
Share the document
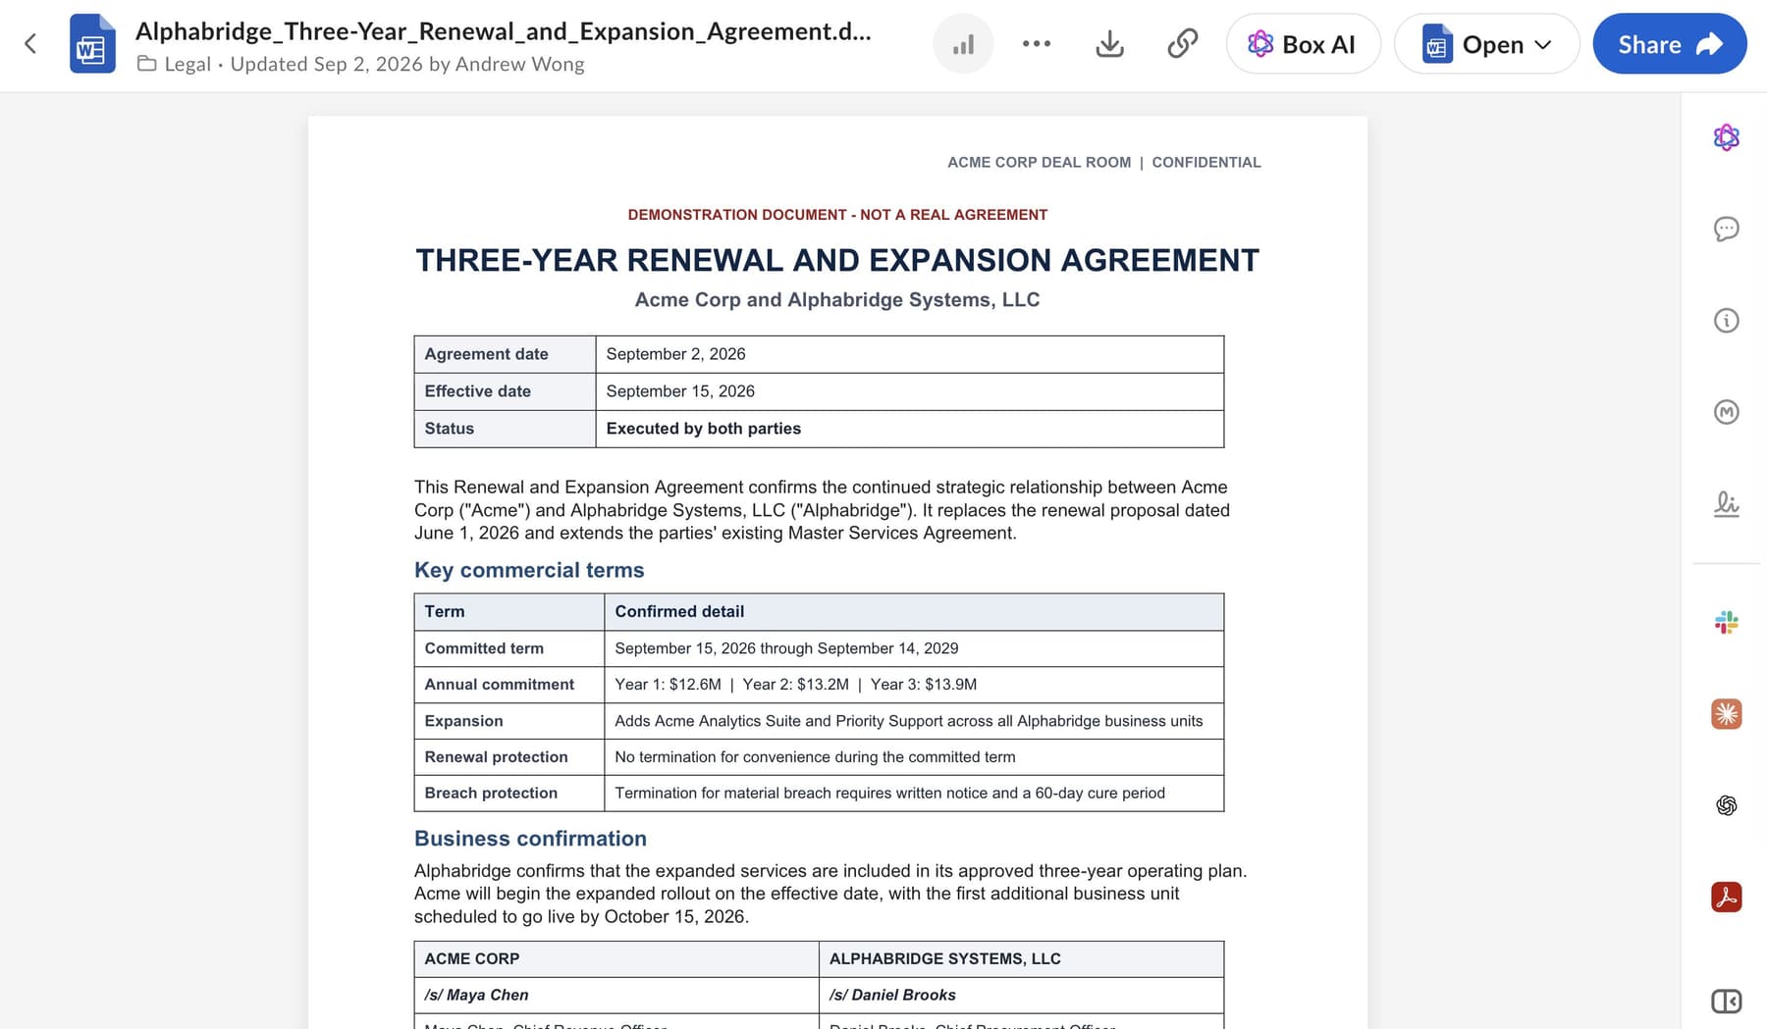(x=1669, y=44)
